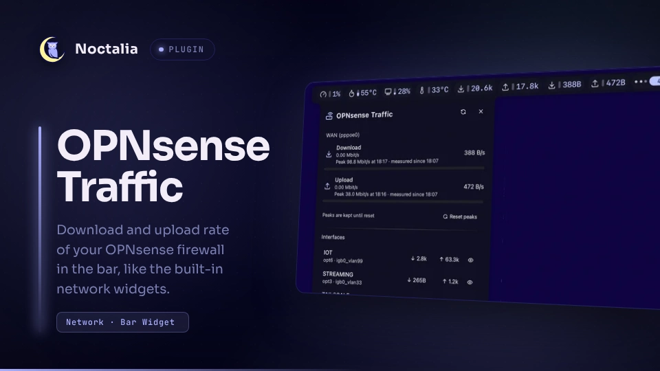660x371 pixels.
Task: Click the PLUGIN badge next to Noctalia
Action: (182, 49)
